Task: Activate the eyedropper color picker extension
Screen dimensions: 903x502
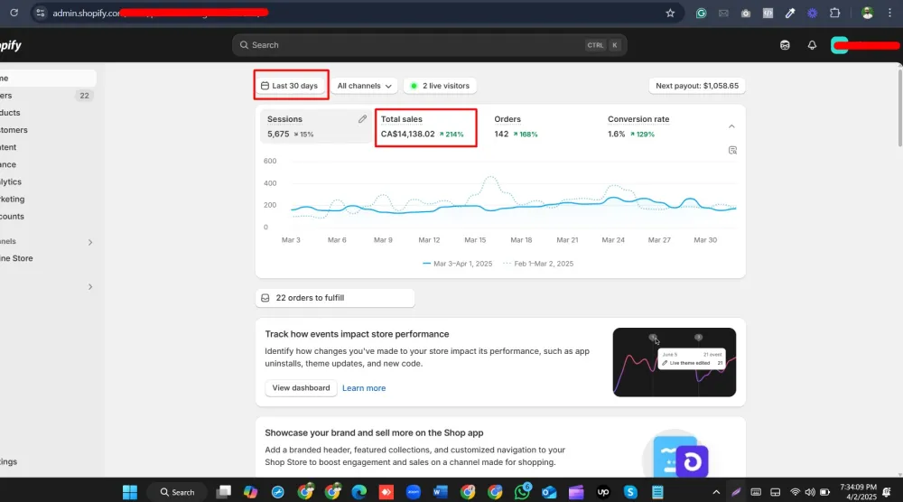Action: click(x=790, y=14)
